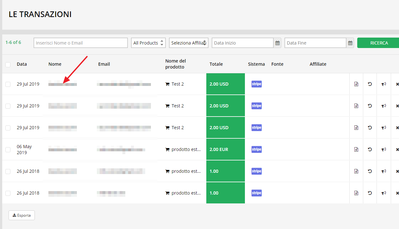Click refund arrow icon in first 26 Jul 2018 row
Screen dimensions: 399x229
pyautogui.click(x=370, y=171)
